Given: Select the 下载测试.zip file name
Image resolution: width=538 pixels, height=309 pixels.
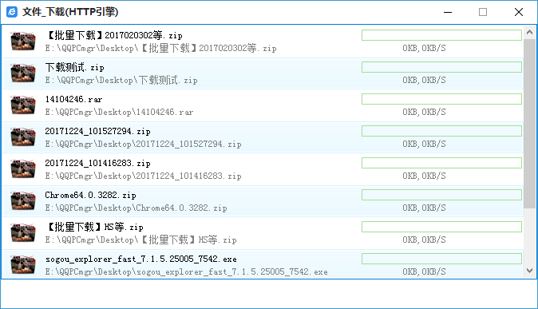Looking at the screenshot, I should 74,67.
